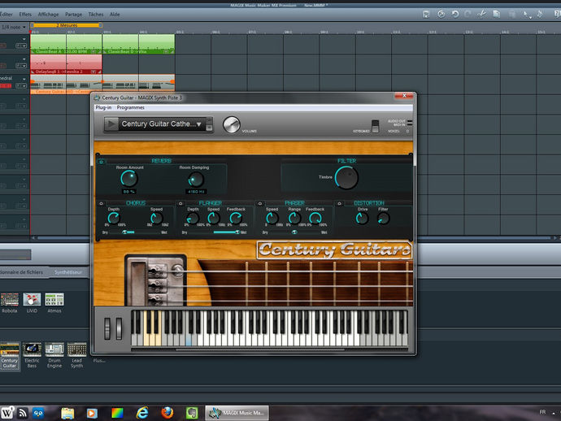561x421 pixels.
Task: Click the Chorus Depth knob
Action: point(113,218)
